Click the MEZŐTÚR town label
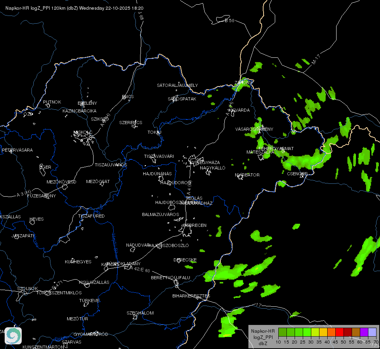Image resolution: width=380 pixels, height=349 pixels. coord(77,319)
